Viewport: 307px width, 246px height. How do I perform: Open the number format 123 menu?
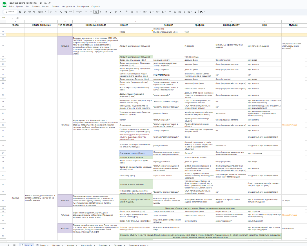(70, 12)
